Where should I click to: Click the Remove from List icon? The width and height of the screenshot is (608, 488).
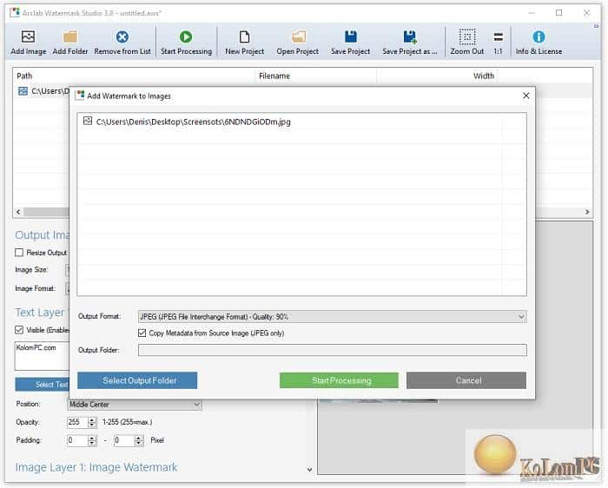coord(122,36)
